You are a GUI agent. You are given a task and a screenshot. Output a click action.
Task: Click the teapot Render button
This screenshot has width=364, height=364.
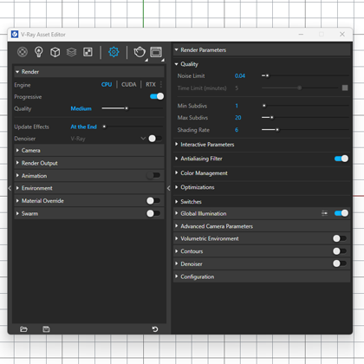click(x=140, y=52)
